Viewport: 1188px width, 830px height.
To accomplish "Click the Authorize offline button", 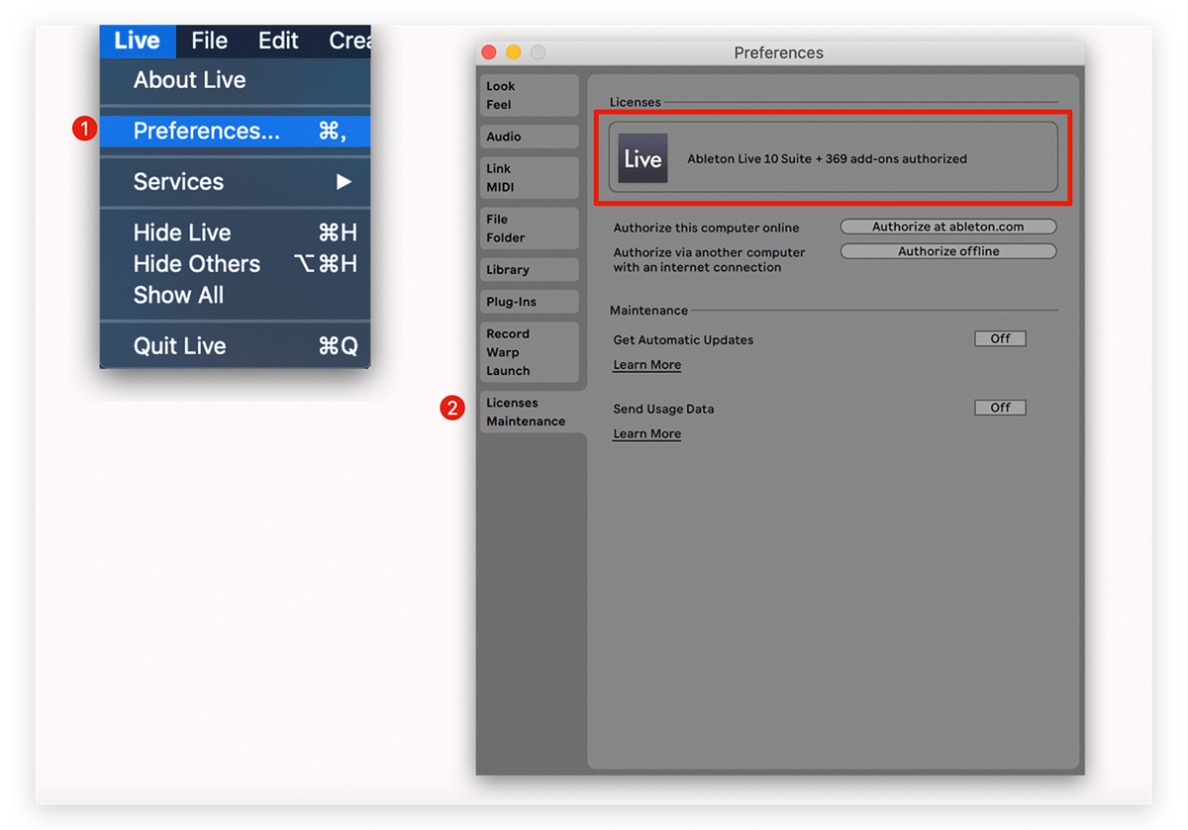I will coord(947,251).
